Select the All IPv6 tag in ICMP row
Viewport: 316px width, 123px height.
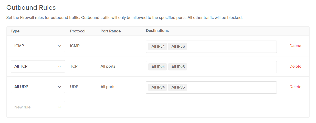[x=177, y=46]
